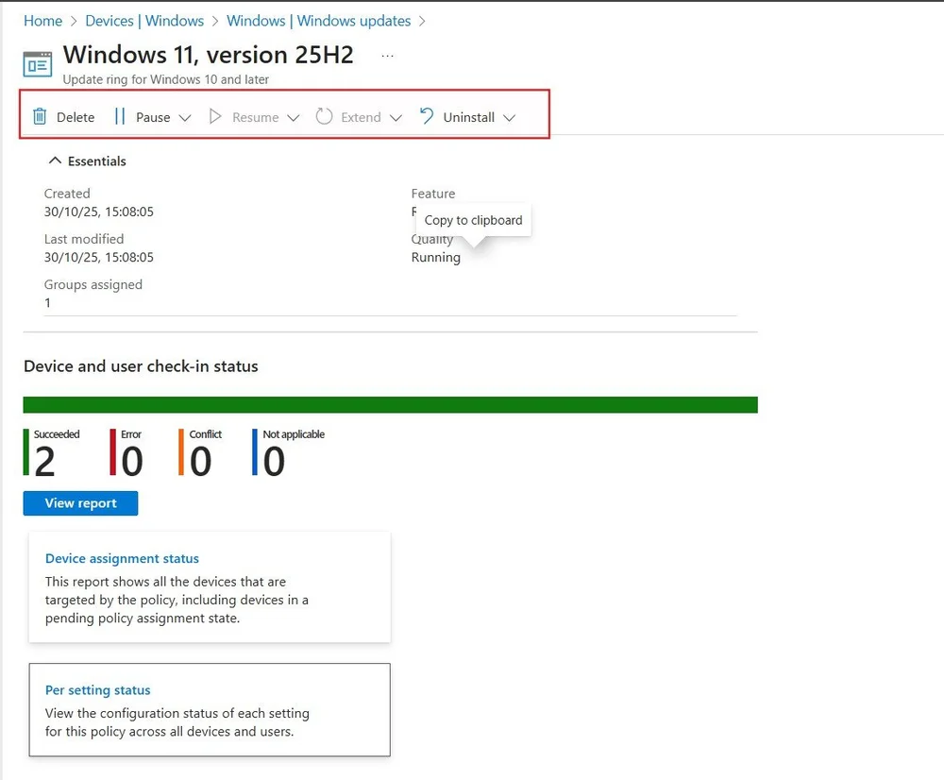Click the green check-in status bar
The width and height of the screenshot is (944, 780).
pyautogui.click(x=390, y=405)
